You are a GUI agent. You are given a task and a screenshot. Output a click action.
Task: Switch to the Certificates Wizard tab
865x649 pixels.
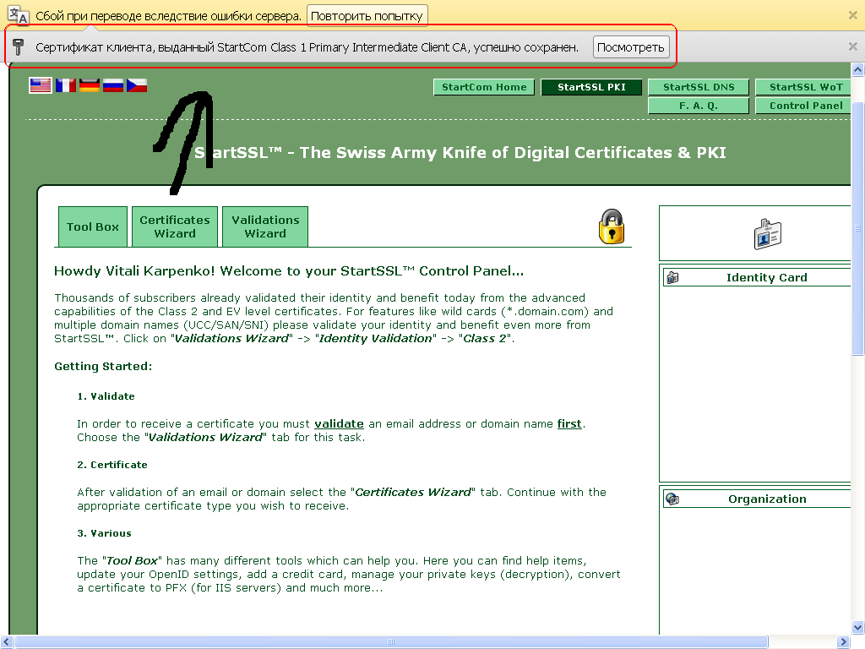click(175, 226)
